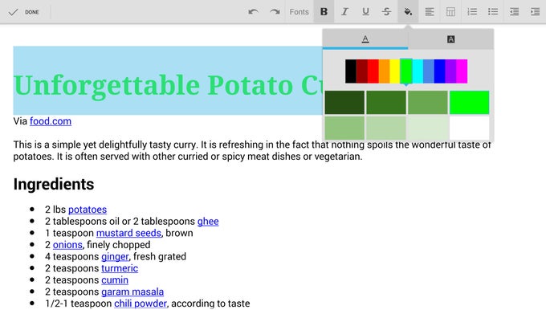546x310 pixels.
Task: Undo the last edit
Action: [x=253, y=12]
